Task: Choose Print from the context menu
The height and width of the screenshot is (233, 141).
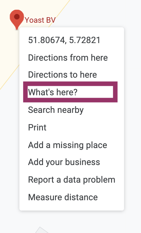Action: tap(37, 127)
